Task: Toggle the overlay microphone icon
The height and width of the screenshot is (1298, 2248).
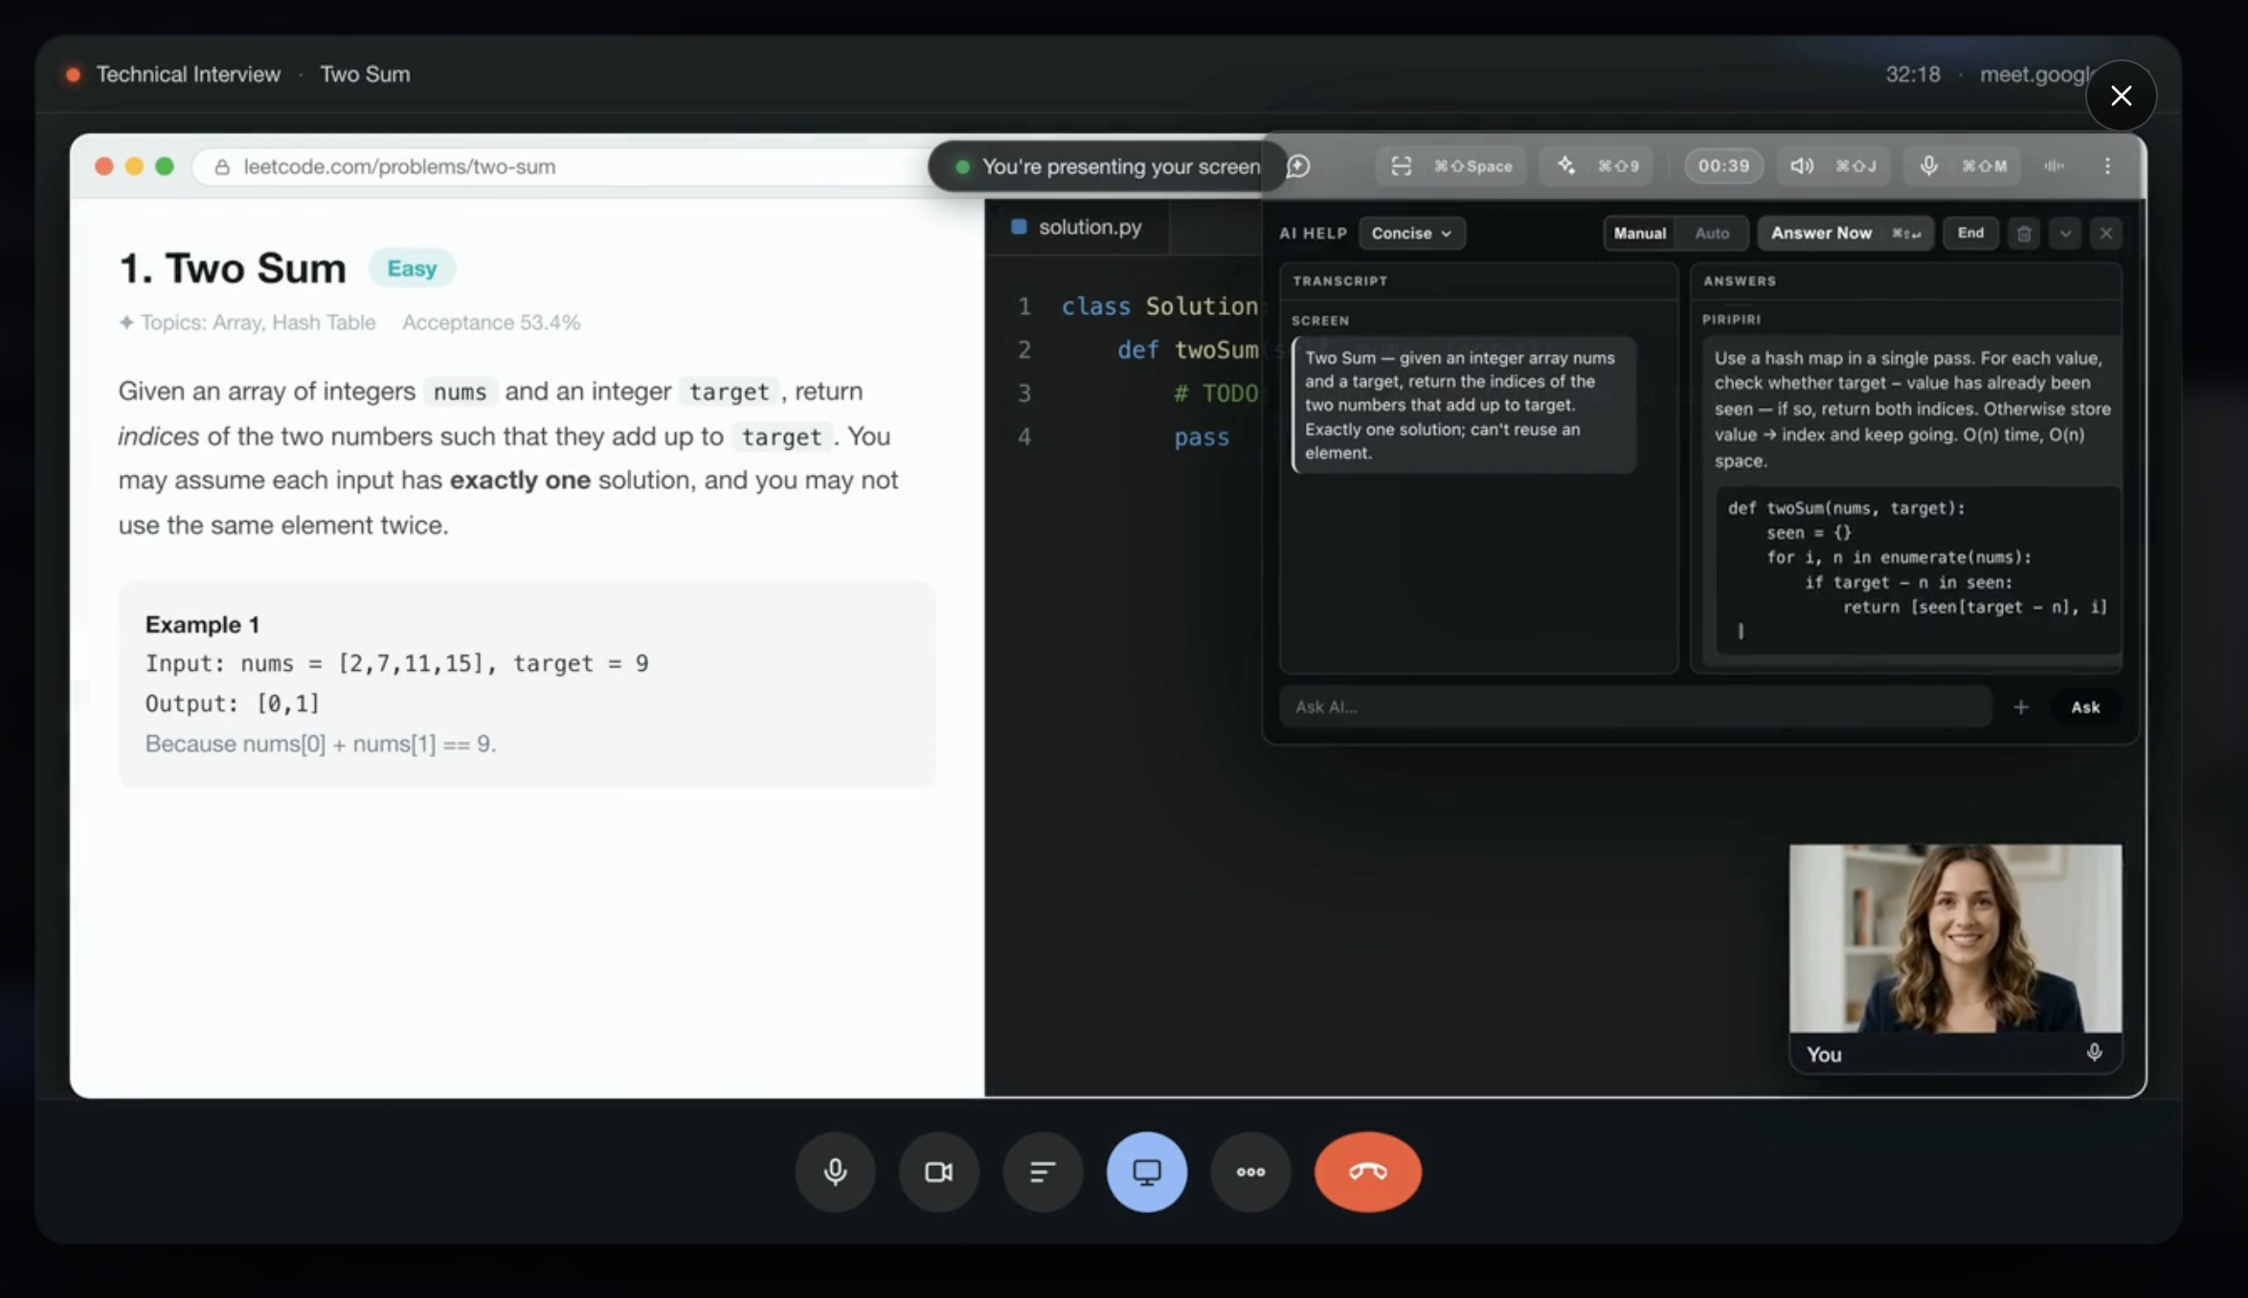Action: pyautogui.click(x=1929, y=167)
